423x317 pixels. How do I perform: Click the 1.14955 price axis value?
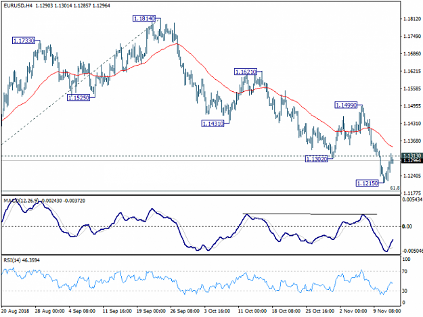pyautogui.click(x=412, y=106)
